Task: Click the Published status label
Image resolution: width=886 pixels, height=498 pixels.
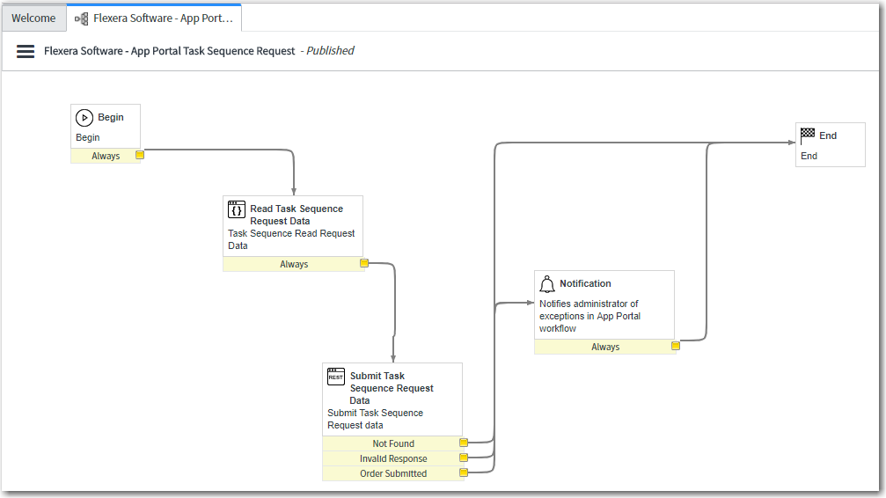Action: point(330,51)
